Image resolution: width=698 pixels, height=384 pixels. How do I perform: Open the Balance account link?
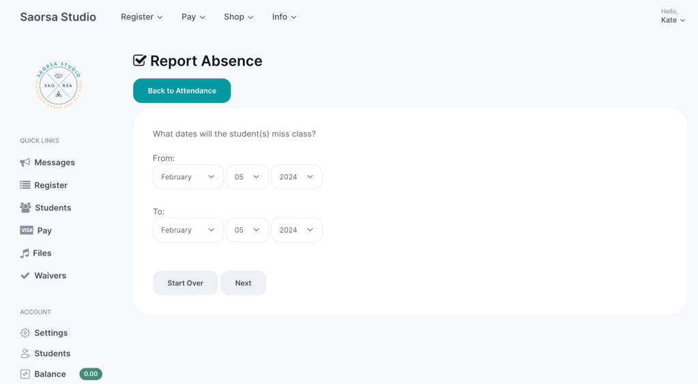click(43, 374)
